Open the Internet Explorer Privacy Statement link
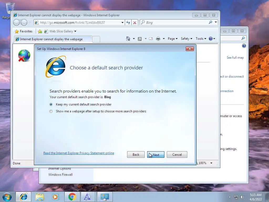The height and width of the screenshot is (202, 269). click(x=79, y=153)
